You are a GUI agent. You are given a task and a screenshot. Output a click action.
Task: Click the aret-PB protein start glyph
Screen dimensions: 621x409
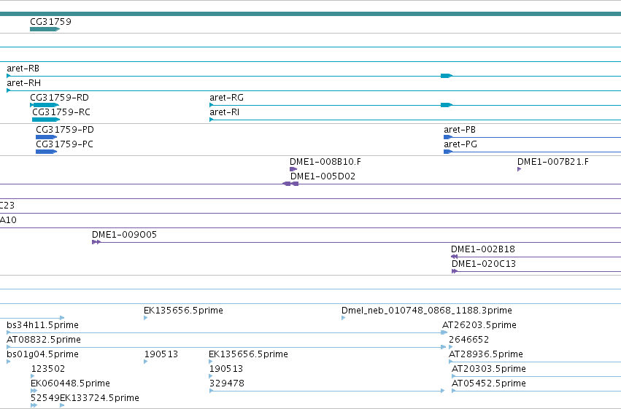coord(448,137)
